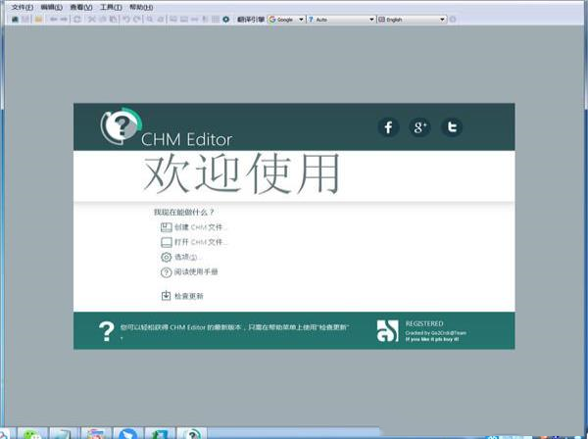Click the blue bird app in taskbar

128,433
